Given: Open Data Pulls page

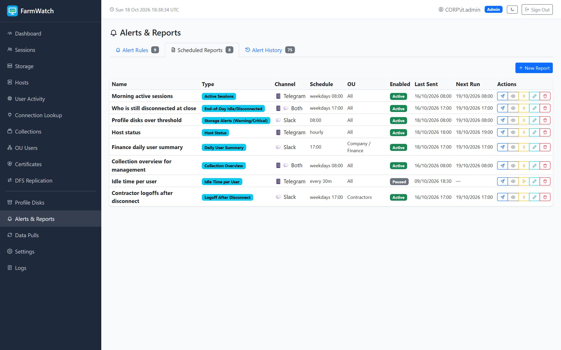Looking at the screenshot, I should [x=51, y=235].
